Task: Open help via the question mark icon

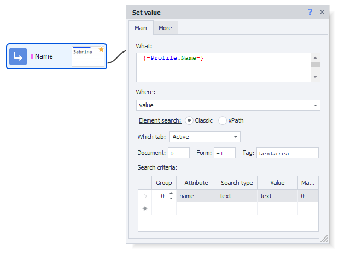Action: tap(310, 12)
